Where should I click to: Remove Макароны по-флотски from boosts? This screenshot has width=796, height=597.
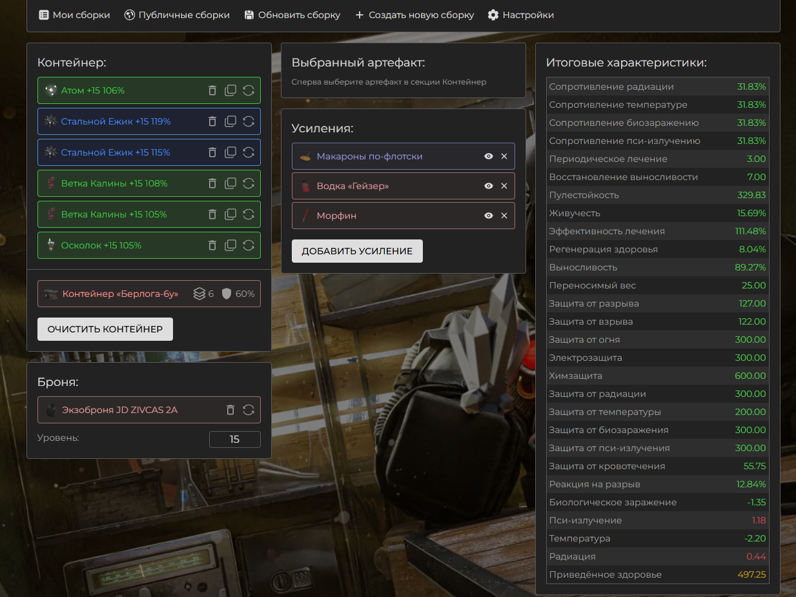click(x=504, y=156)
